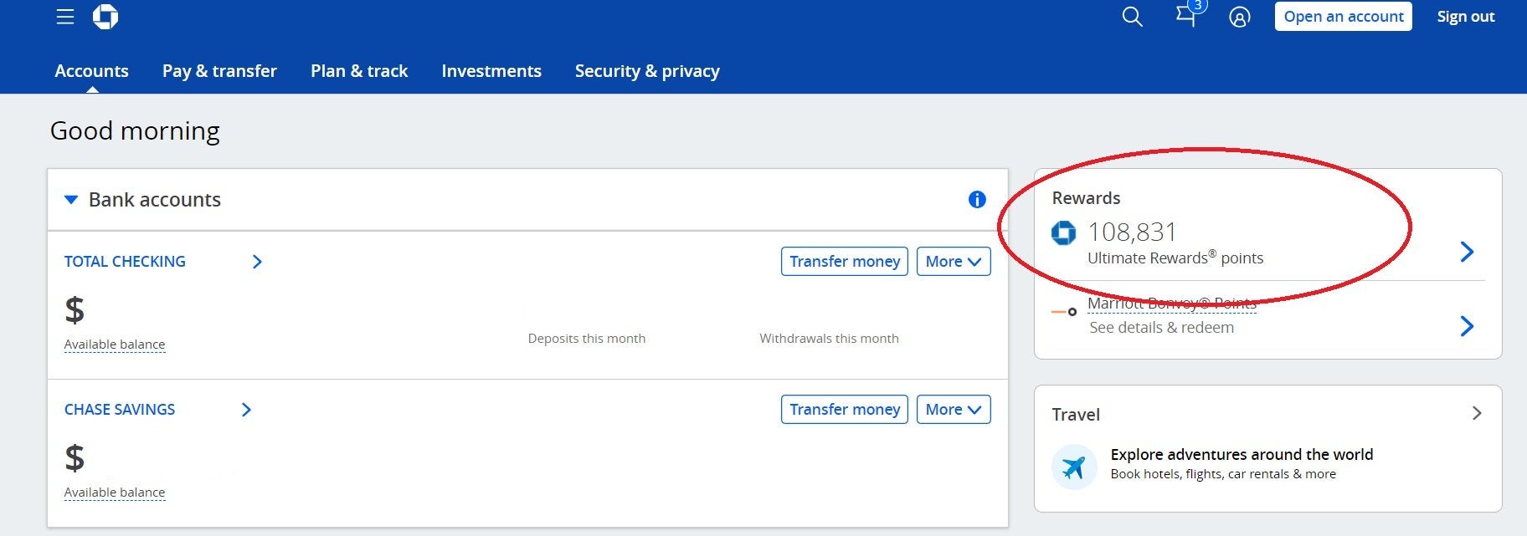Click the Open an account button
The width and height of the screenshot is (1527, 536).
[x=1343, y=17]
